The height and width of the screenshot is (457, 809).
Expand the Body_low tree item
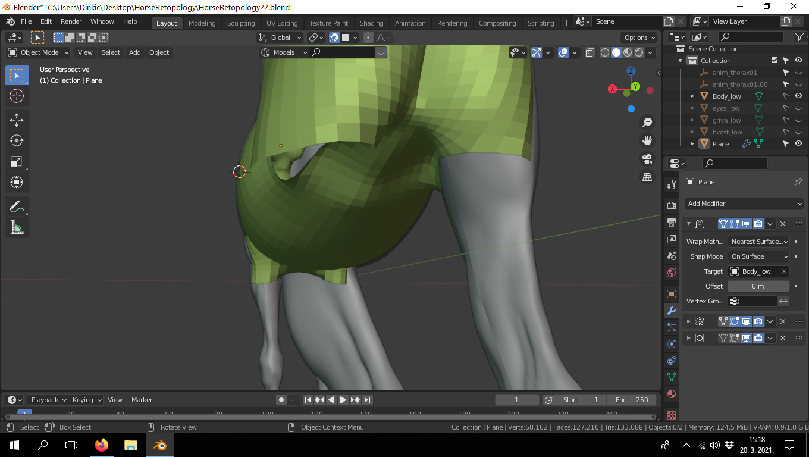(692, 96)
